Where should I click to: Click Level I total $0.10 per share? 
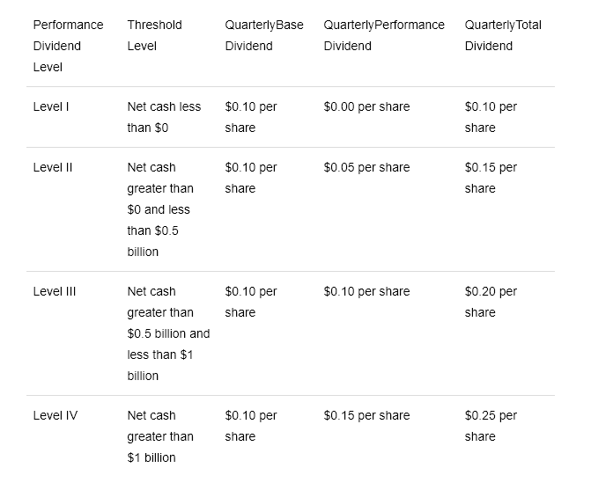click(x=491, y=117)
